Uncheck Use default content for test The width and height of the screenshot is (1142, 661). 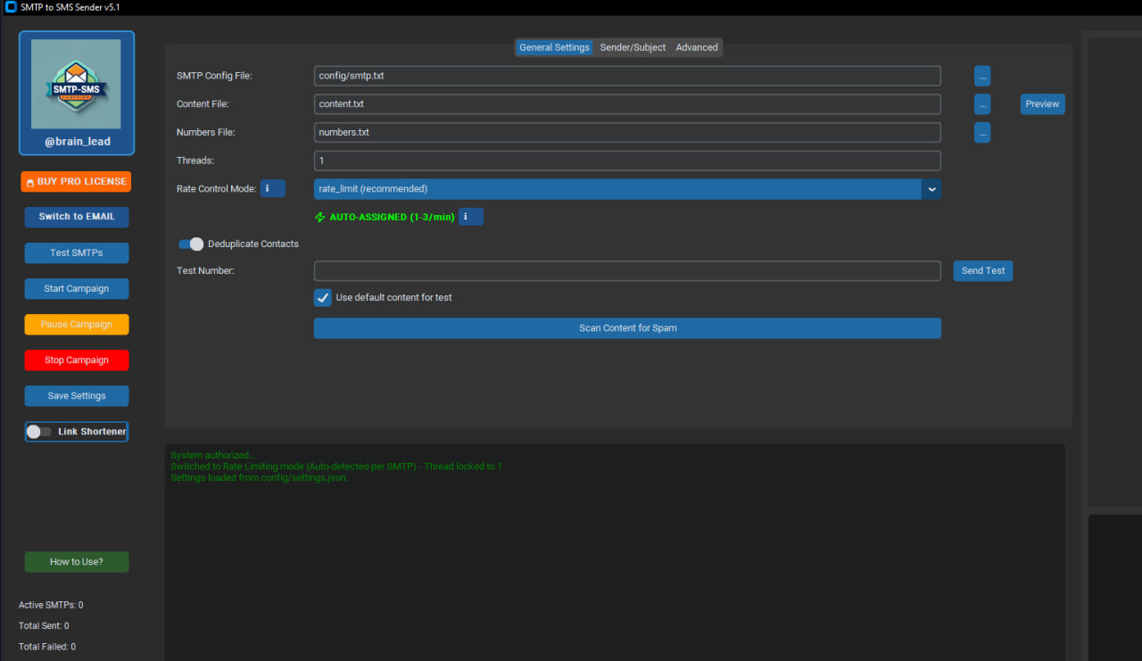(323, 298)
